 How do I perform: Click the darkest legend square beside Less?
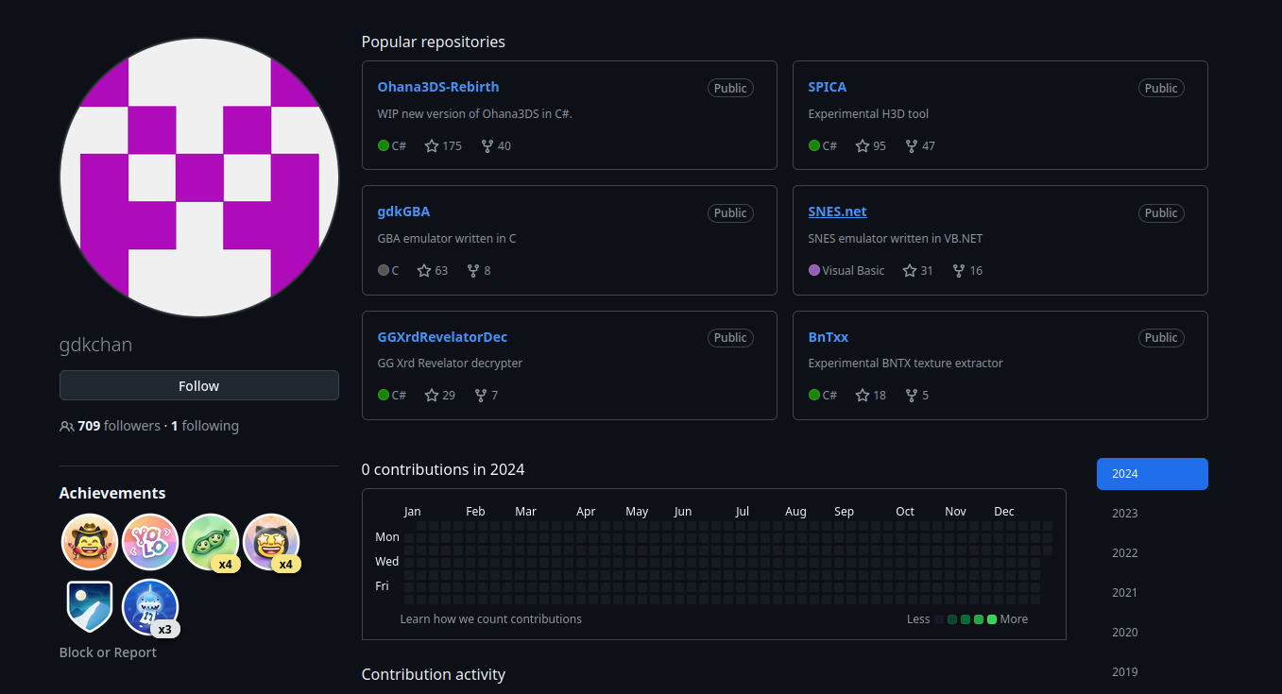(939, 619)
